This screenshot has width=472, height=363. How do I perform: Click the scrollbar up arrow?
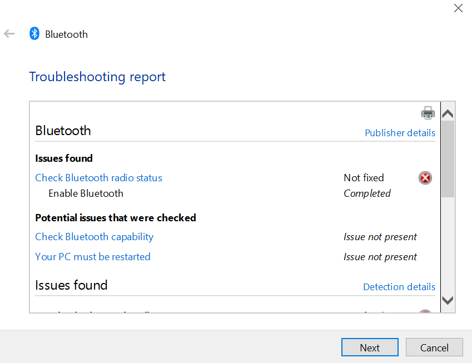[448, 113]
